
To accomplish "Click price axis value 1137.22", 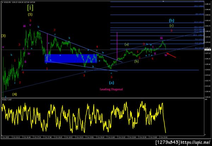I will 207,53.
